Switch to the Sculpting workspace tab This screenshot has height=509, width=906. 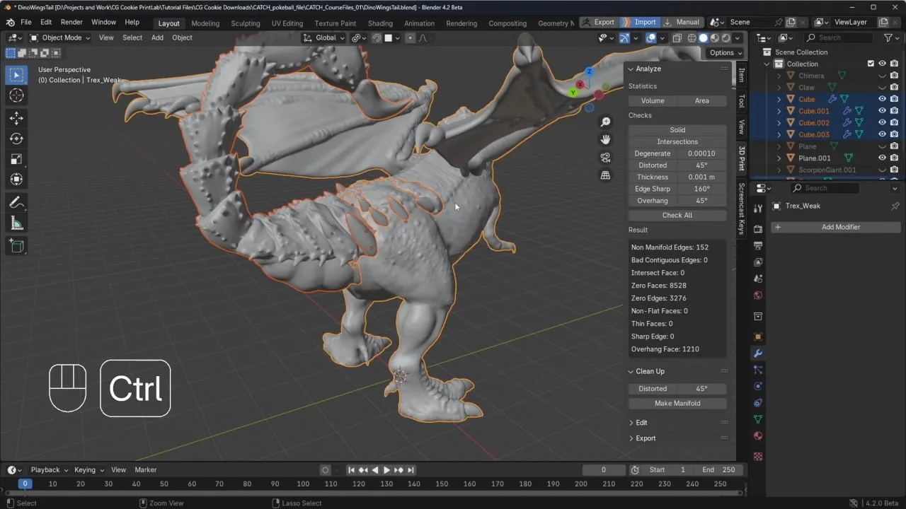(246, 23)
